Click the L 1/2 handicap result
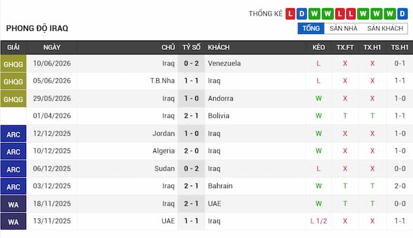The image size is (413, 238). [x=319, y=221]
